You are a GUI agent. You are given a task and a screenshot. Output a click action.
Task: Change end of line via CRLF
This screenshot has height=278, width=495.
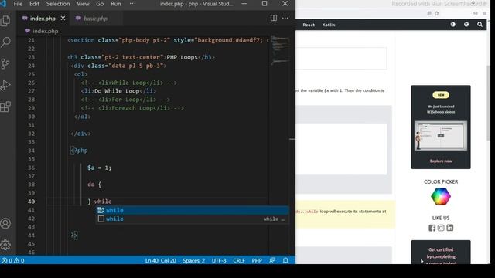point(239,260)
